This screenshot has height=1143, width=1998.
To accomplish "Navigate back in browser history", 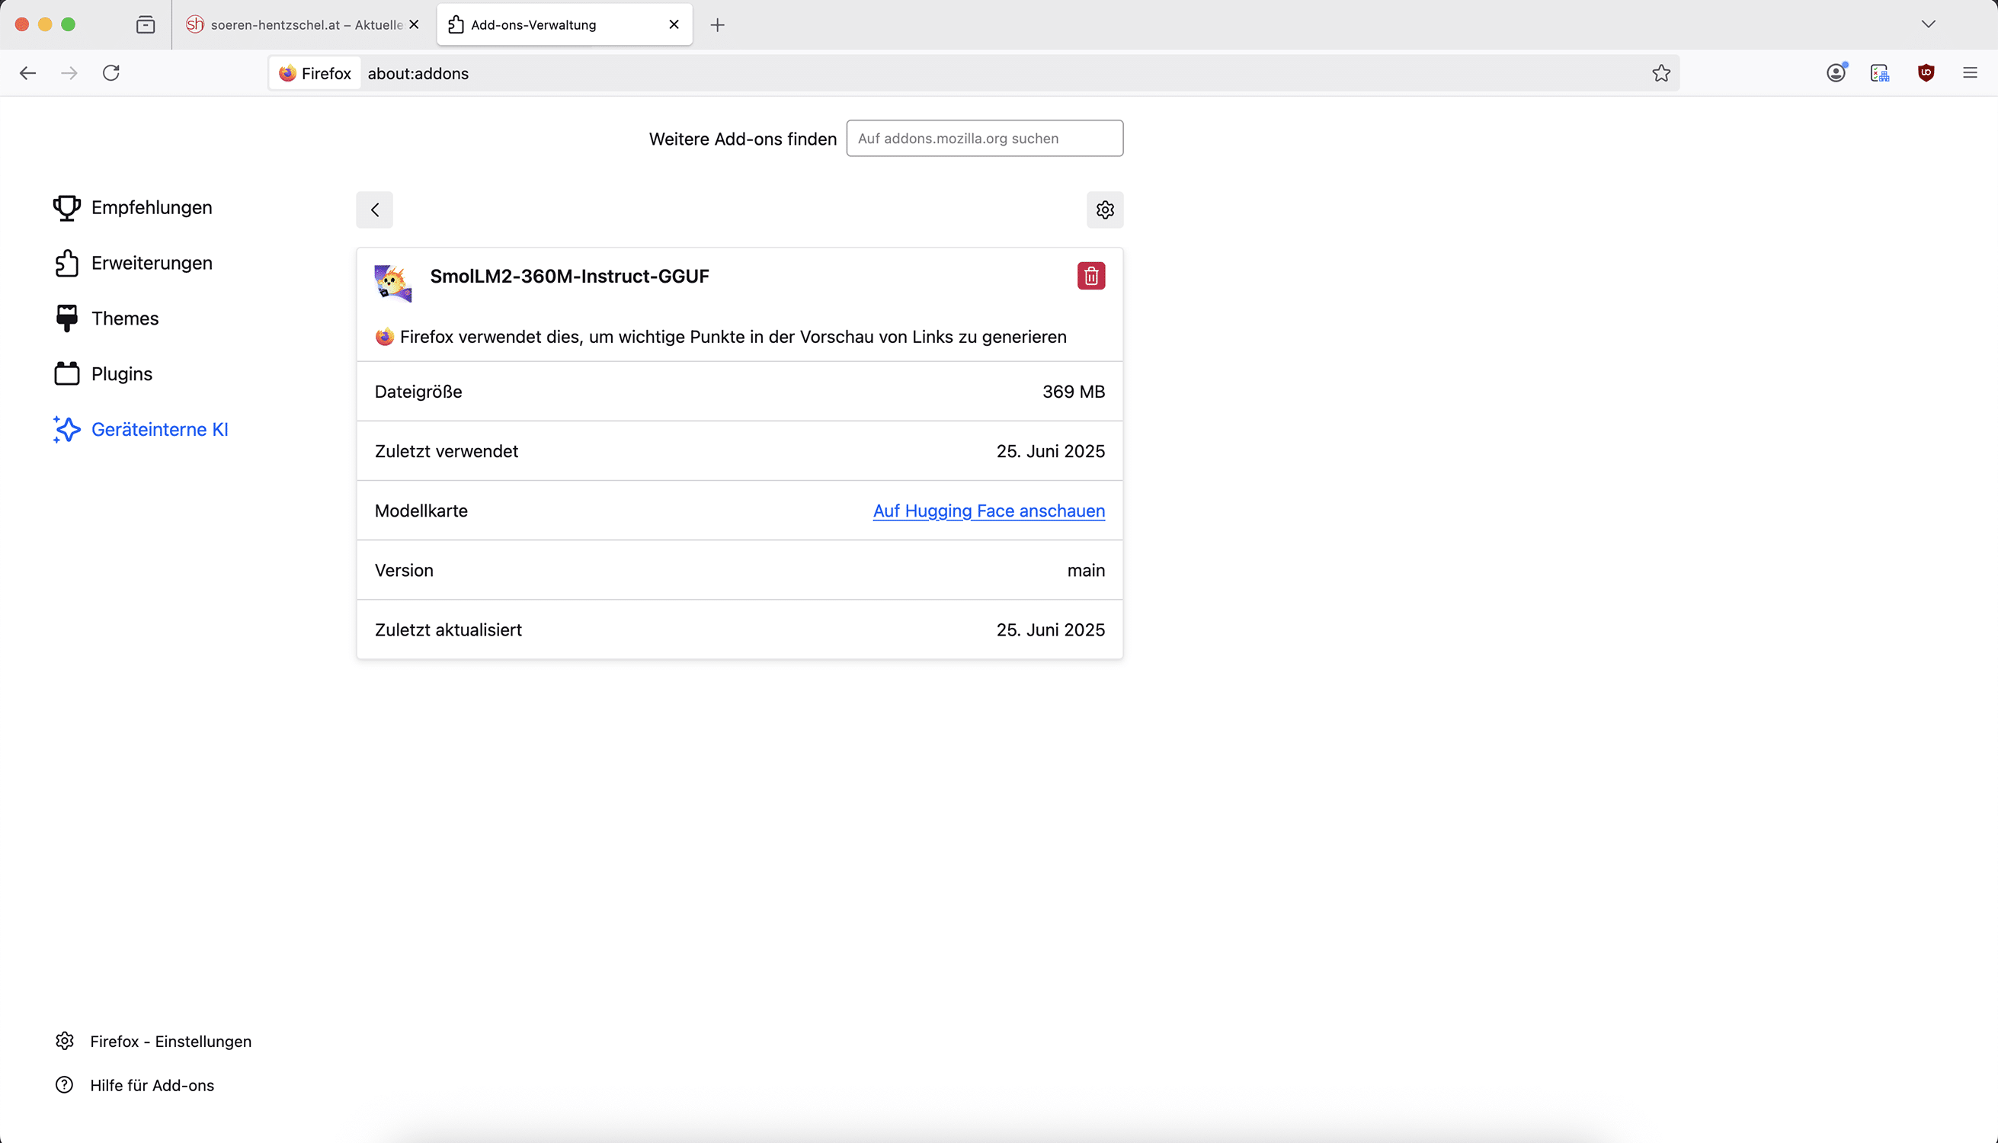I will (x=27, y=73).
